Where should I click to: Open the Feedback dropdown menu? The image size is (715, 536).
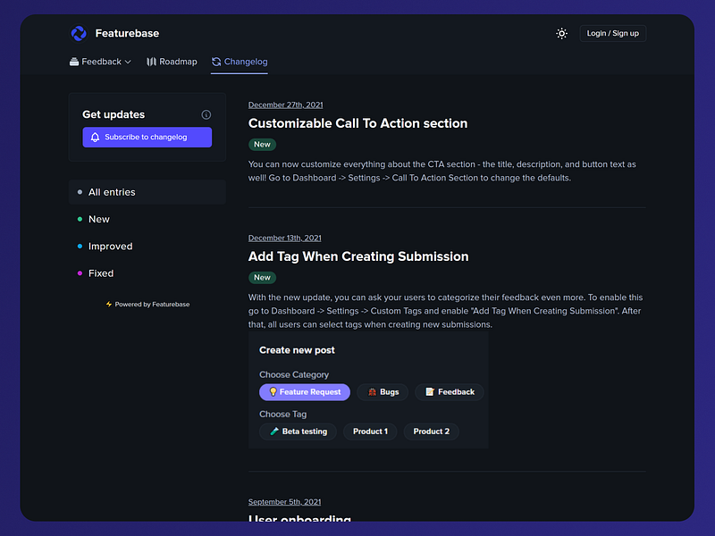point(100,61)
